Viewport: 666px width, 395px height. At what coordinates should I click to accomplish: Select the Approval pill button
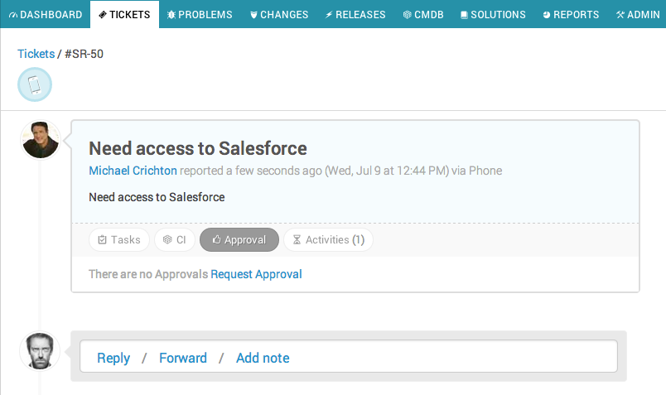point(239,240)
